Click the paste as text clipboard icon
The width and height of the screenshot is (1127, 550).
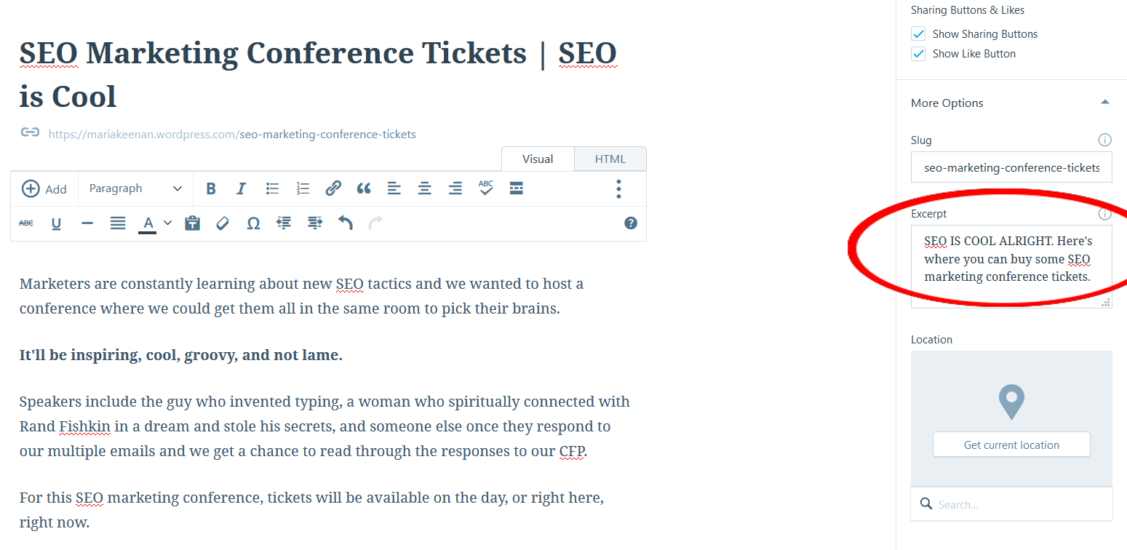[x=192, y=223]
